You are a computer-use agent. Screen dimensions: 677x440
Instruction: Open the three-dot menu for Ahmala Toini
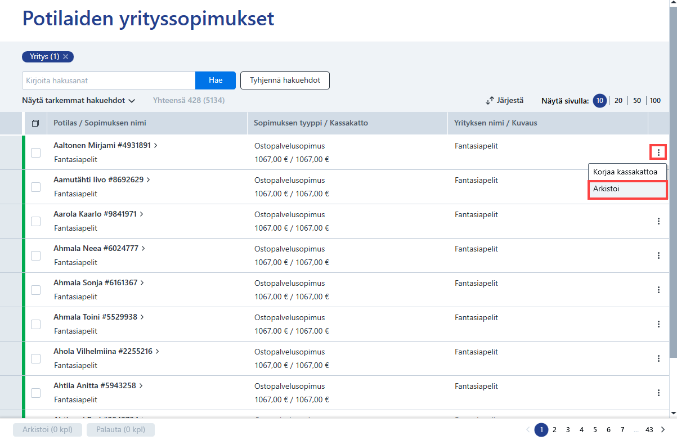coord(658,324)
